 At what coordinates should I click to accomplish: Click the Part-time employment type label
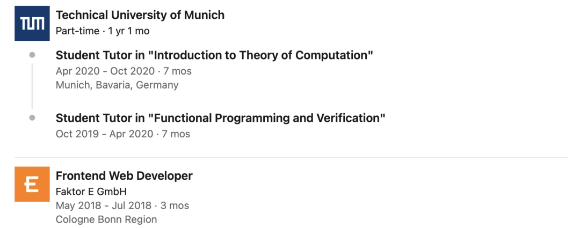click(x=77, y=31)
